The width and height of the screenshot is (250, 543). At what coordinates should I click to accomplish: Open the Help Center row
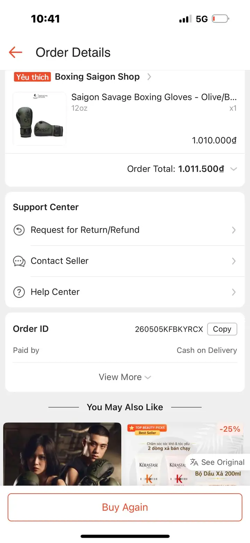[125, 292]
